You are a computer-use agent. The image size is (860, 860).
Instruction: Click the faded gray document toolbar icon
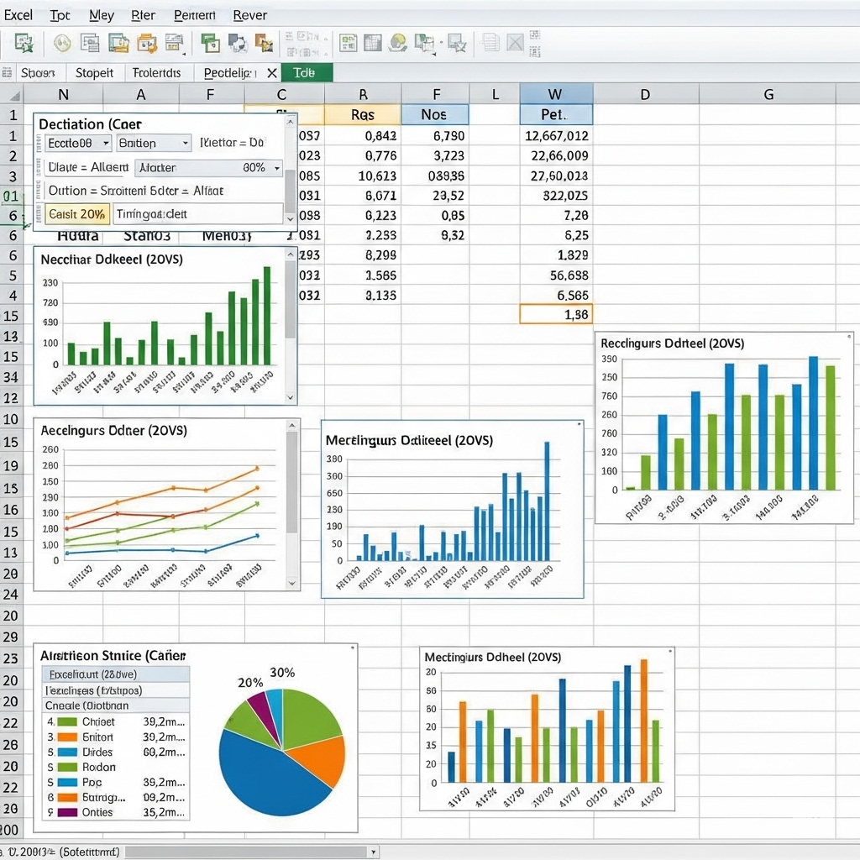point(490,43)
